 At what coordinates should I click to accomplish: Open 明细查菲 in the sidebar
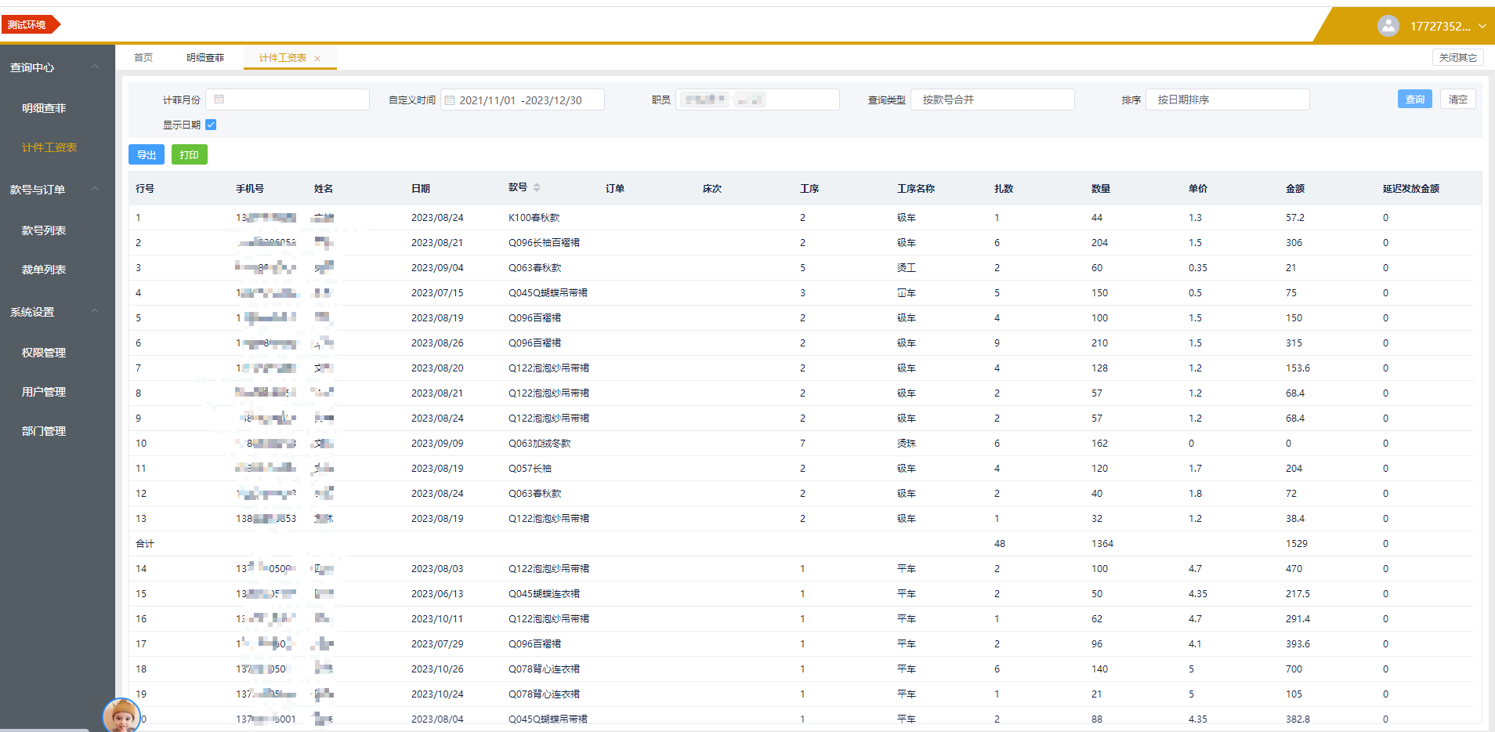(x=44, y=108)
